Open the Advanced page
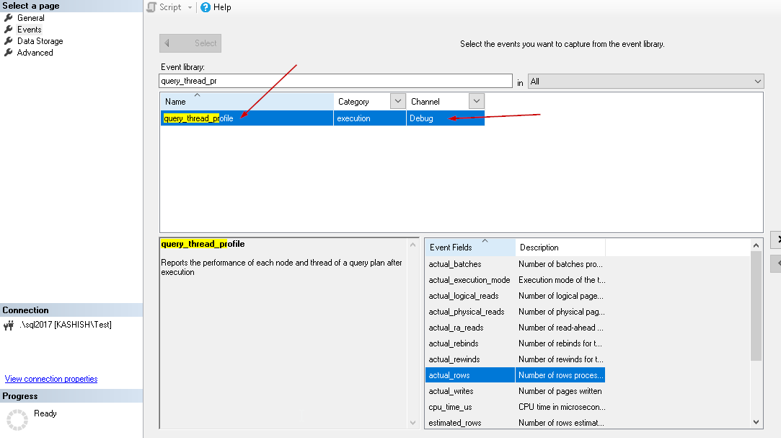The image size is (781, 438). (x=35, y=53)
